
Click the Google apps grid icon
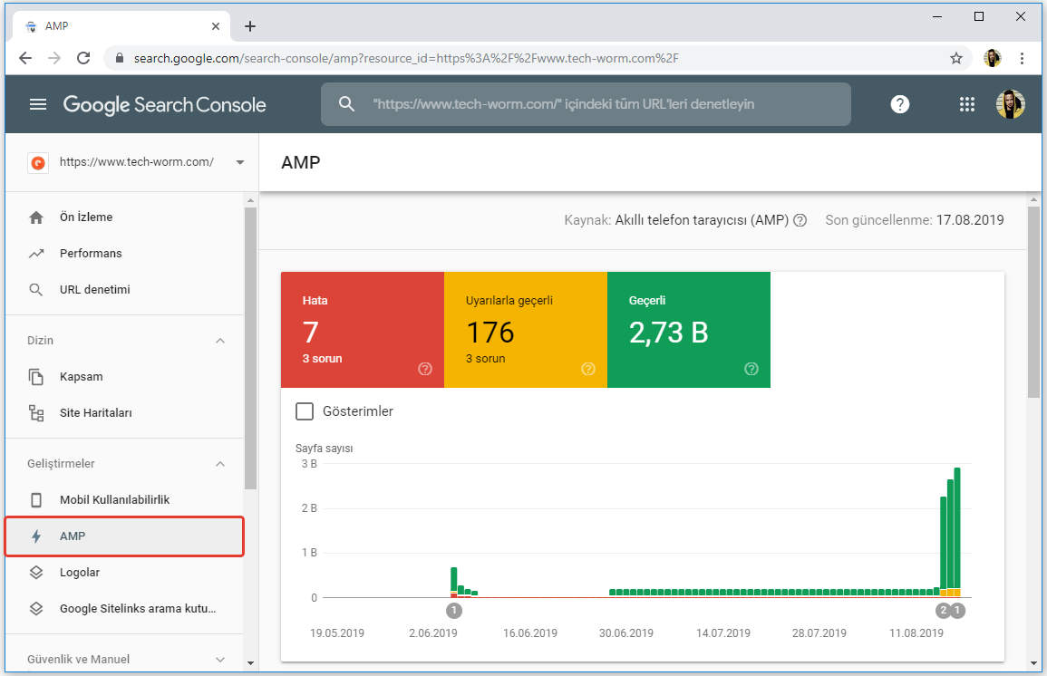967,104
